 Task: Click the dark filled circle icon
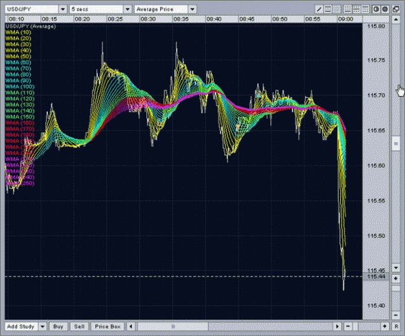click(x=385, y=9)
